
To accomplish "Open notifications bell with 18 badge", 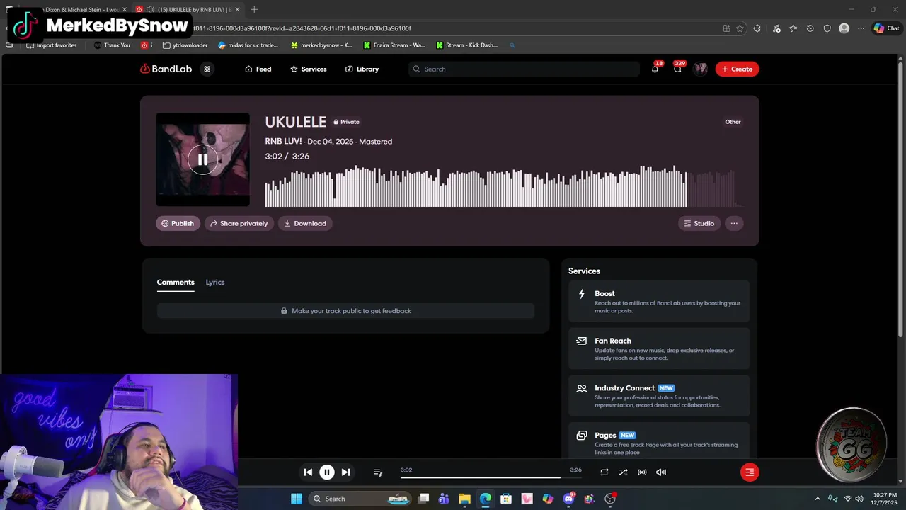I will 655,69.
